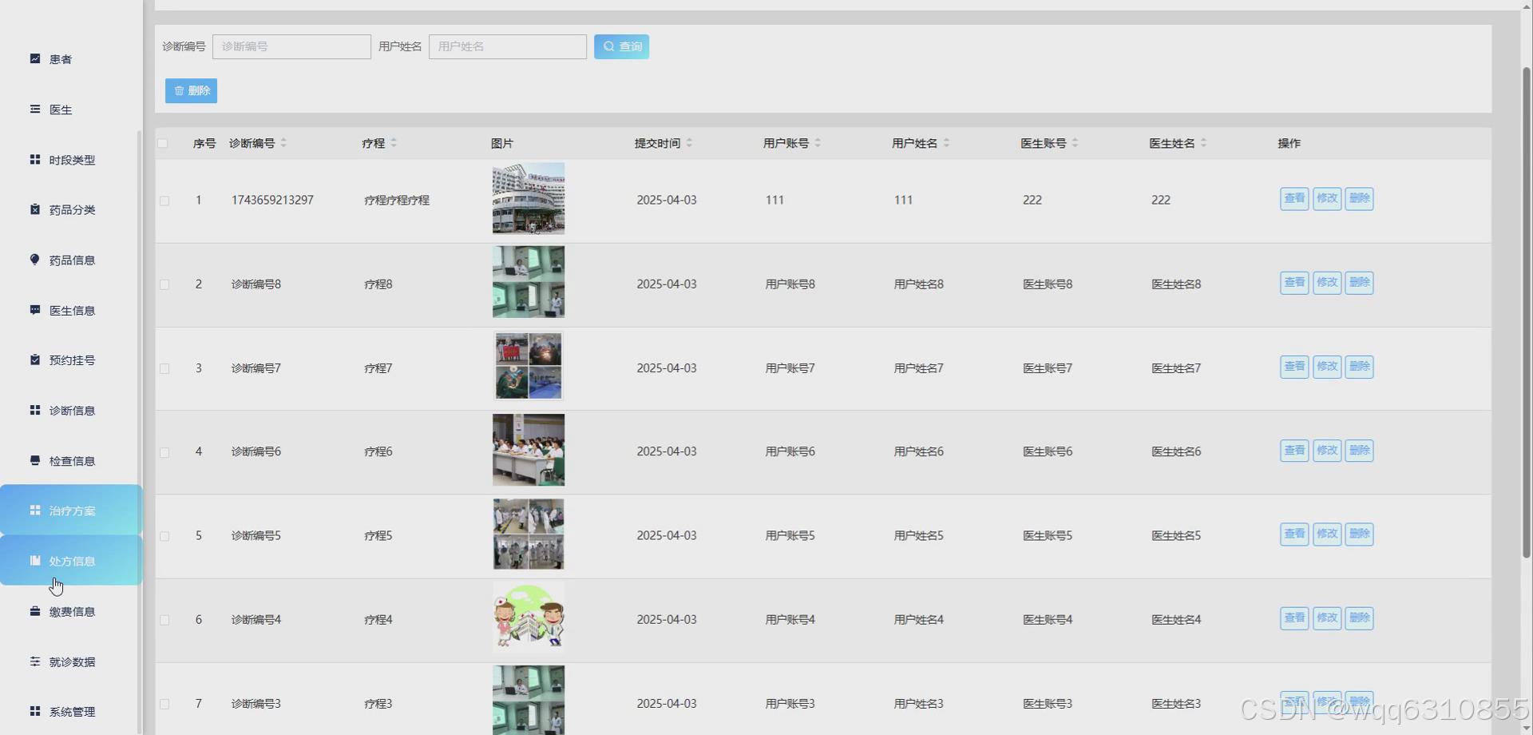This screenshot has height=735, width=1533.
Task: Click the bulk 删除 button above the table
Action: (x=191, y=90)
